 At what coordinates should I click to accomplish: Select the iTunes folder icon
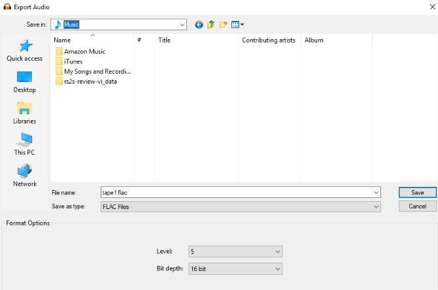(x=59, y=61)
